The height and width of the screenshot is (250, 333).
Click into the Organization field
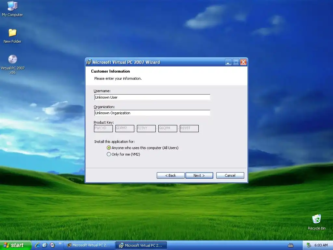tap(152, 113)
